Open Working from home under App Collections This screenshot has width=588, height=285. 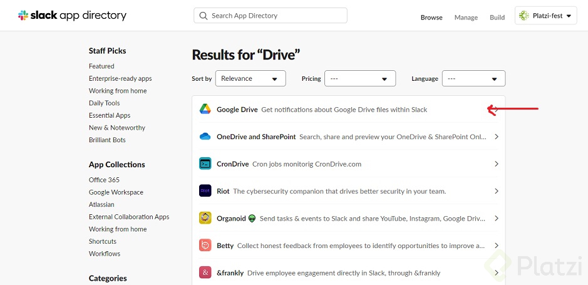click(x=117, y=229)
